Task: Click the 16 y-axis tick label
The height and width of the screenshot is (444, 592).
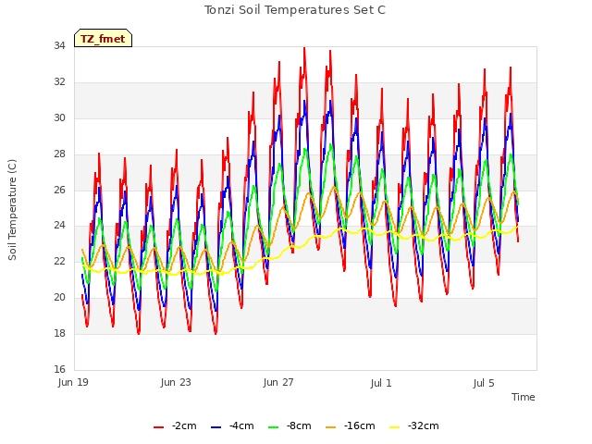Action: coord(59,369)
